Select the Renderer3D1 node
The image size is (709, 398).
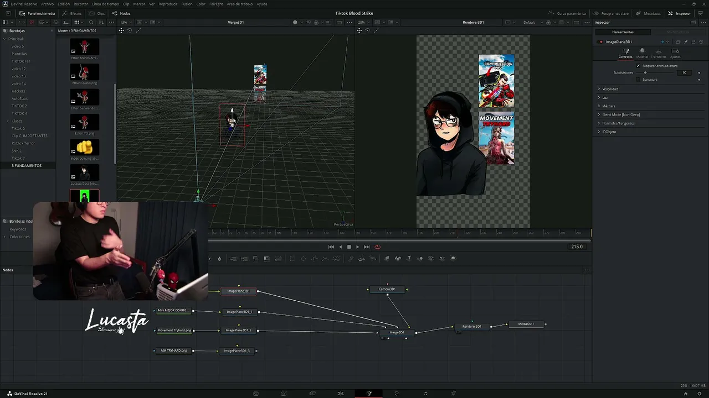(472, 327)
